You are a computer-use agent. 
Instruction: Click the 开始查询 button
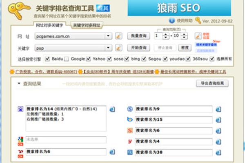138,48
